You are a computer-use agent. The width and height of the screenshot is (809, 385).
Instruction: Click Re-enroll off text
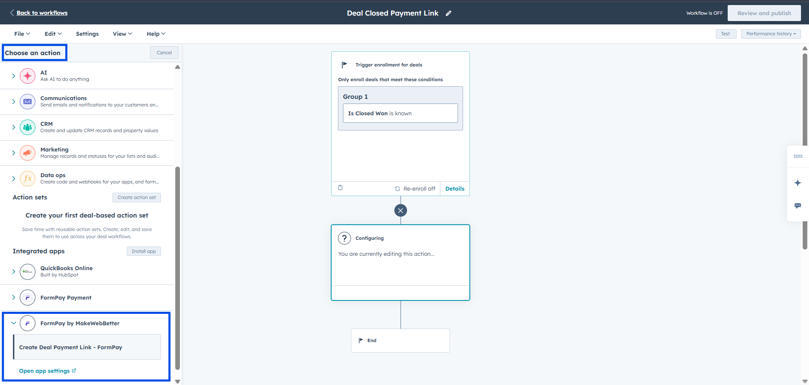click(x=419, y=189)
